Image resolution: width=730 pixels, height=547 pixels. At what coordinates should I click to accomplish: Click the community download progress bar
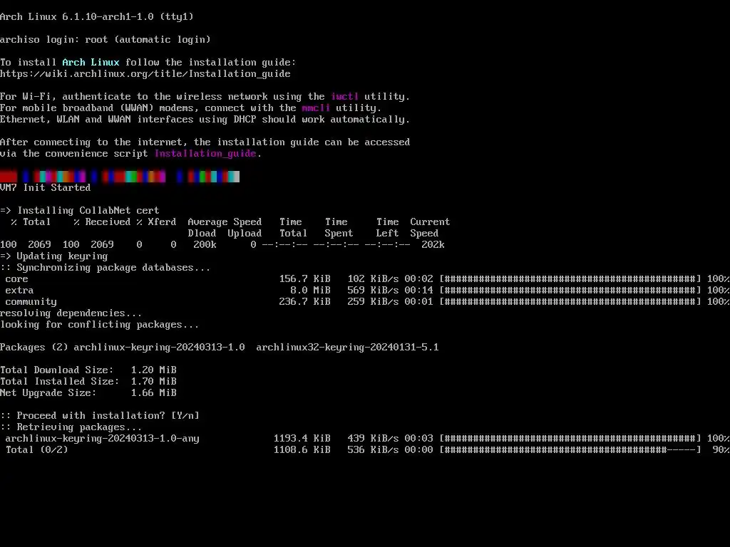tap(570, 302)
